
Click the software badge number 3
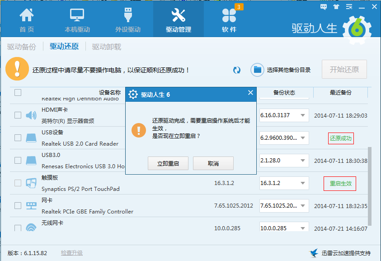[239, 7]
